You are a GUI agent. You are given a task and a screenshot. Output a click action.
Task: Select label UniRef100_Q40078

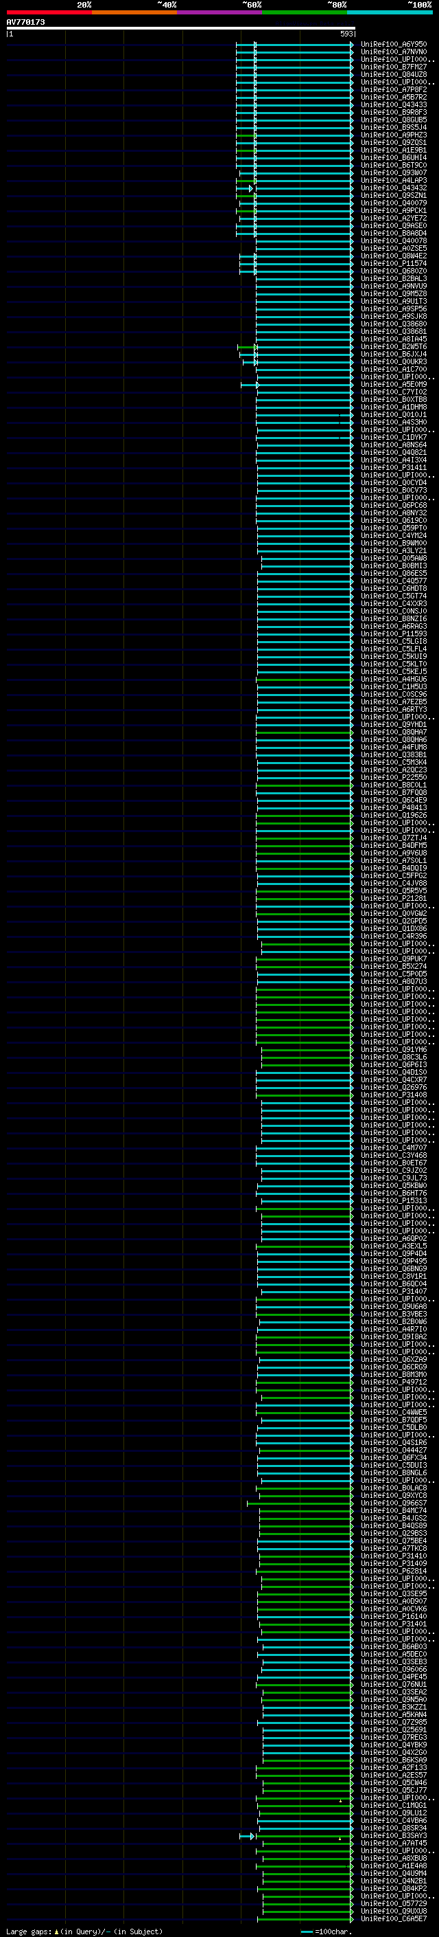[394, 240]
